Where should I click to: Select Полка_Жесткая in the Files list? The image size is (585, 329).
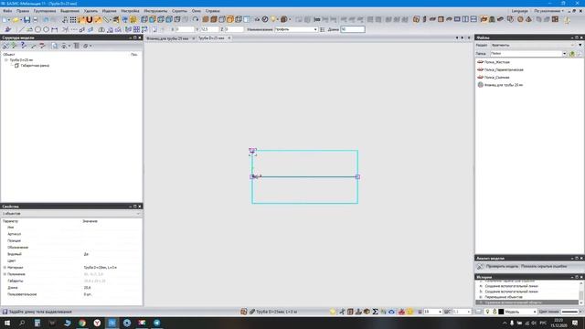coord(496,62)
